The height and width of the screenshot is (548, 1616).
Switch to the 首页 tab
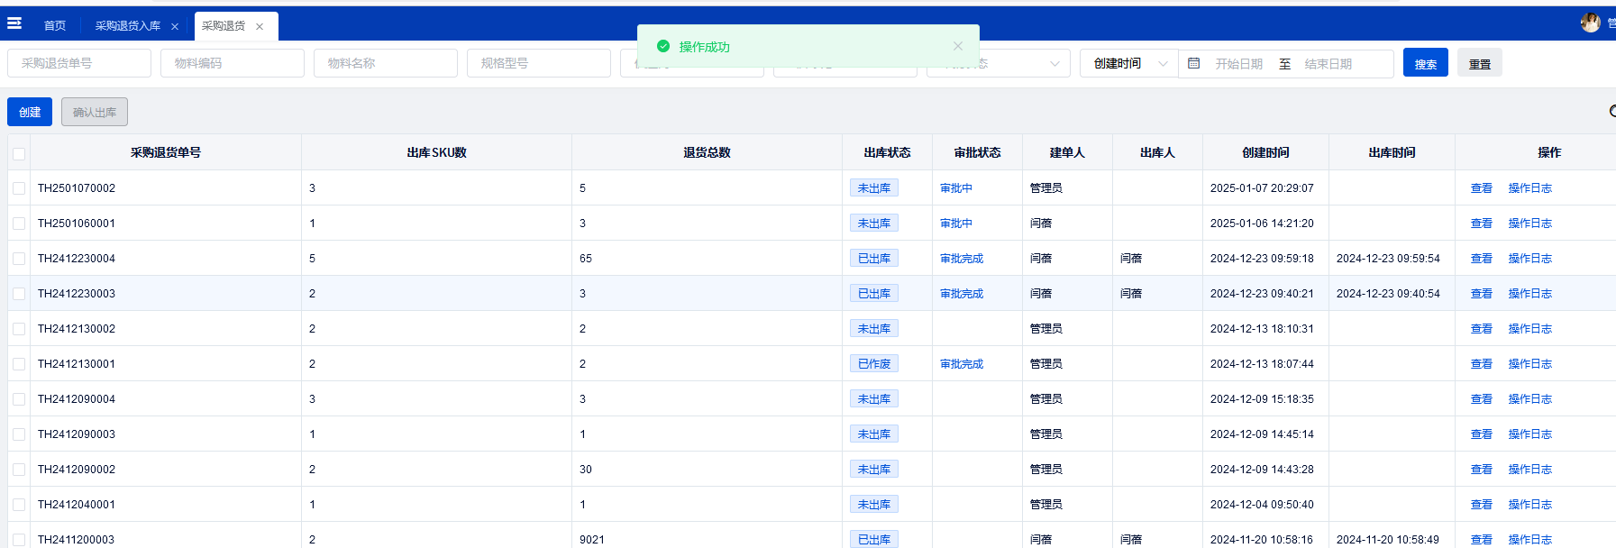(55, 26)
